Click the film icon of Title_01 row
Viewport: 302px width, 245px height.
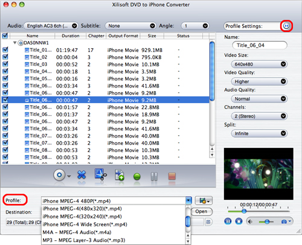[x=27, y=50]
